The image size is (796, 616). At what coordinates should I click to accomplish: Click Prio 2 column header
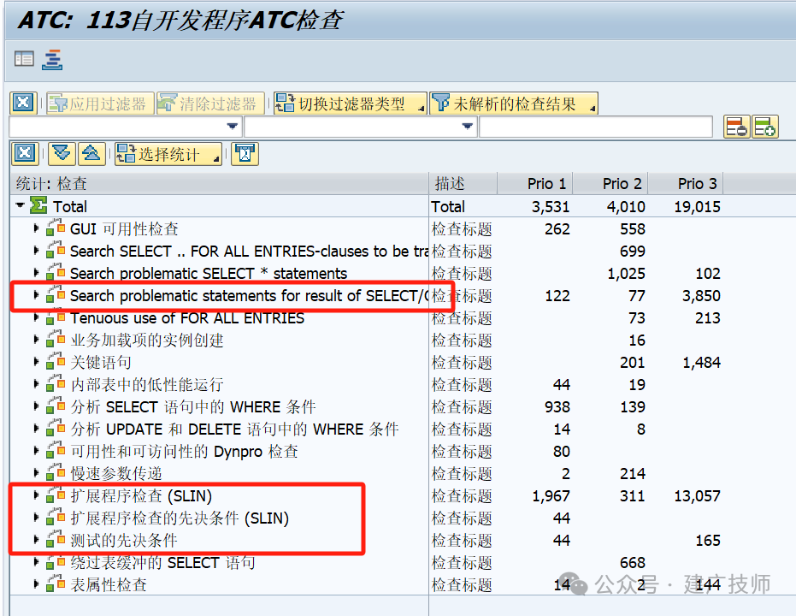[610, 183]
